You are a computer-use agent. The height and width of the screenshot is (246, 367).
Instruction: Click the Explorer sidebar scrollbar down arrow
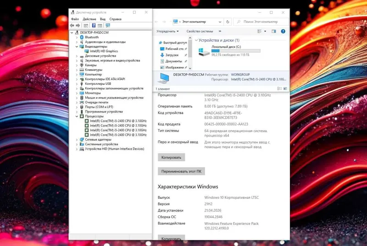pos(190,68)
